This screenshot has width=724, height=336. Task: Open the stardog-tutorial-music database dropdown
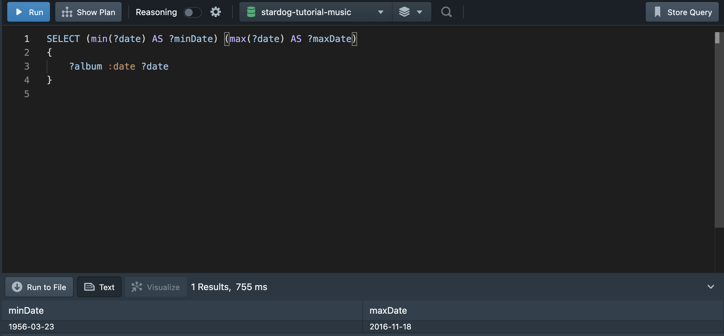click(316, 12)
